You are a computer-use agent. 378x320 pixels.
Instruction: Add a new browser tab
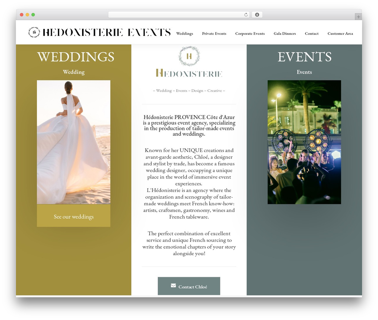click(x=358, y=17)
